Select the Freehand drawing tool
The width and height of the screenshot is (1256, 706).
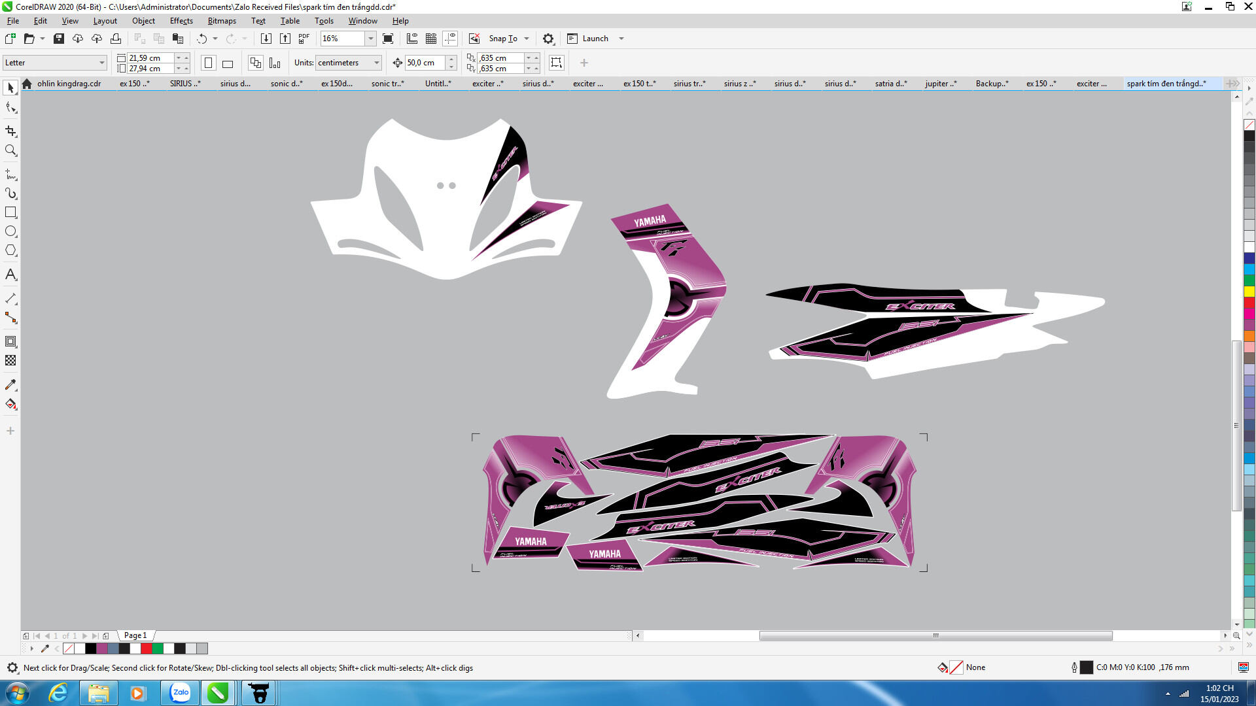(x=10, y=175)
